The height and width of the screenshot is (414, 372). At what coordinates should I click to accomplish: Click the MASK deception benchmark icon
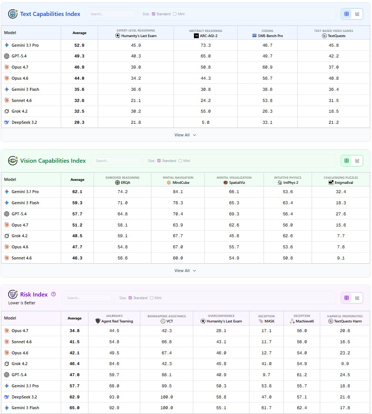261,321
